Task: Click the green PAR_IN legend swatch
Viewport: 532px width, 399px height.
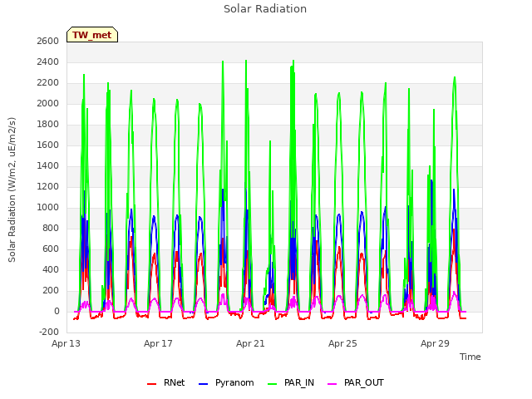Action: (273, 384)
